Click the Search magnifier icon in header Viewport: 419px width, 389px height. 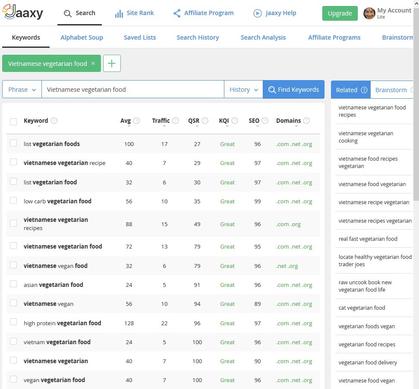point(68,13)
